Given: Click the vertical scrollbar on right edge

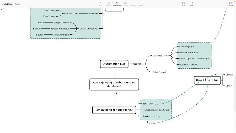Looking at the screenshot, I should point(235,93).
